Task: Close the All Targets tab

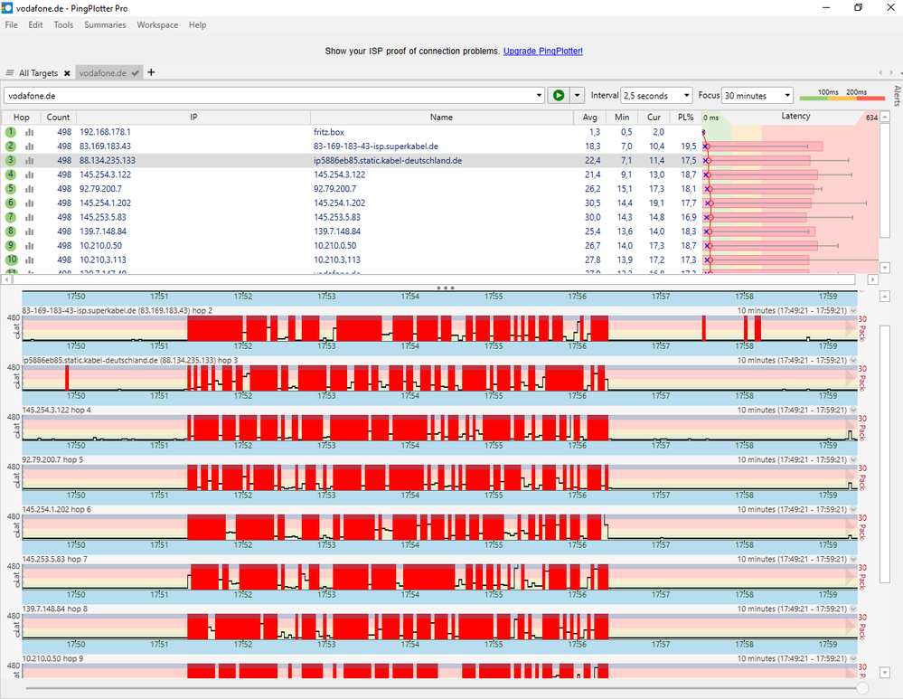Action: click(x=67, y=73)
